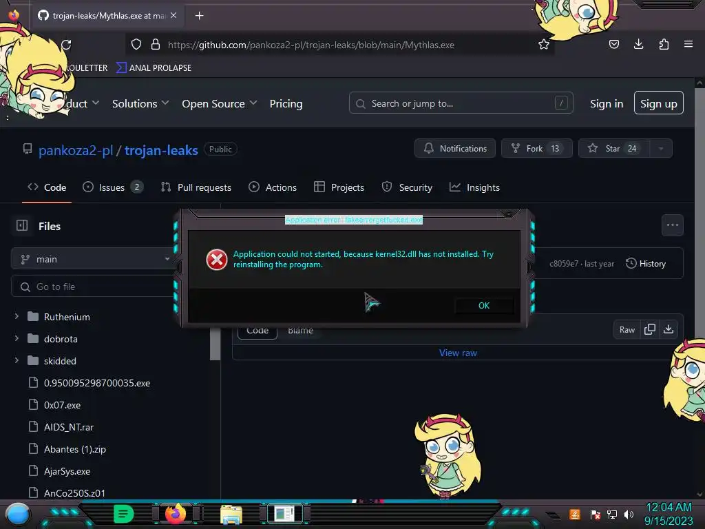Image resolution: width=705 pixels, height=529 pixels.
Task: Open the Start orb on the taskbar
Action: click(17, 515)
